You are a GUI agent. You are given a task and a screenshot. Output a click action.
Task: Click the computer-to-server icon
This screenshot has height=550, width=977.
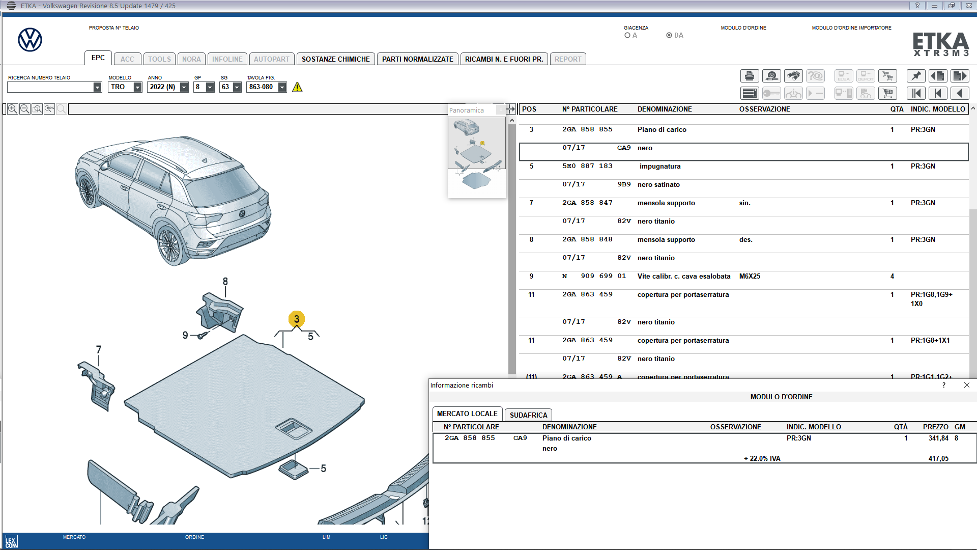pos(844,93)
